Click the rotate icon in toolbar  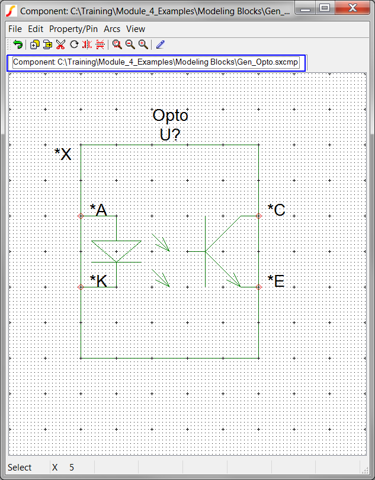(74, 44)
